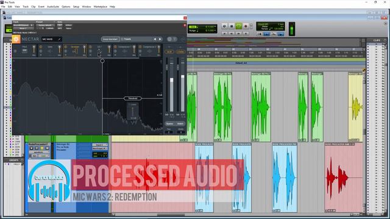Screen dimensions: 390x219
Task: Close the Nectar plugin window
Action: 185,18
